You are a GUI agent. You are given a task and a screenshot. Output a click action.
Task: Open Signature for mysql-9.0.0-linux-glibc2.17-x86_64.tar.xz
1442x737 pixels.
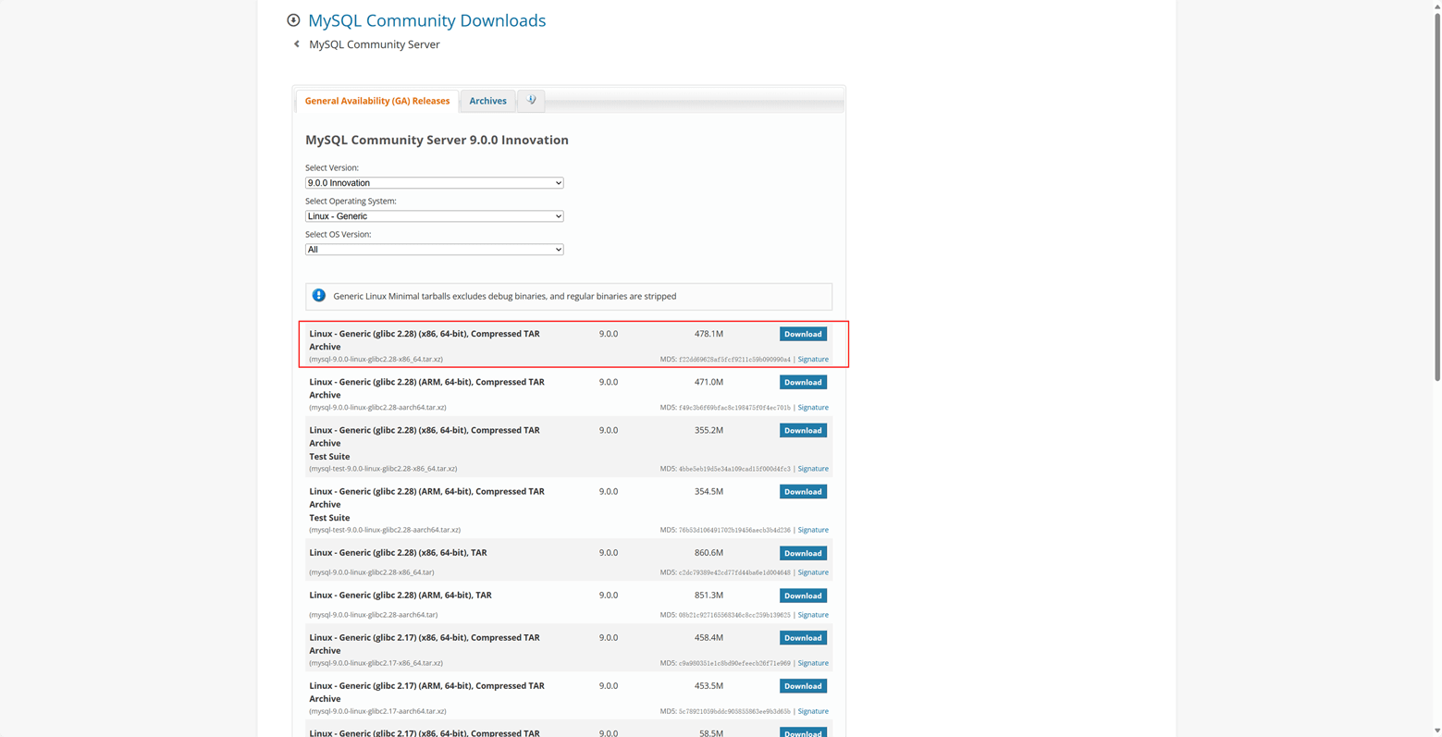coord(813,663)
